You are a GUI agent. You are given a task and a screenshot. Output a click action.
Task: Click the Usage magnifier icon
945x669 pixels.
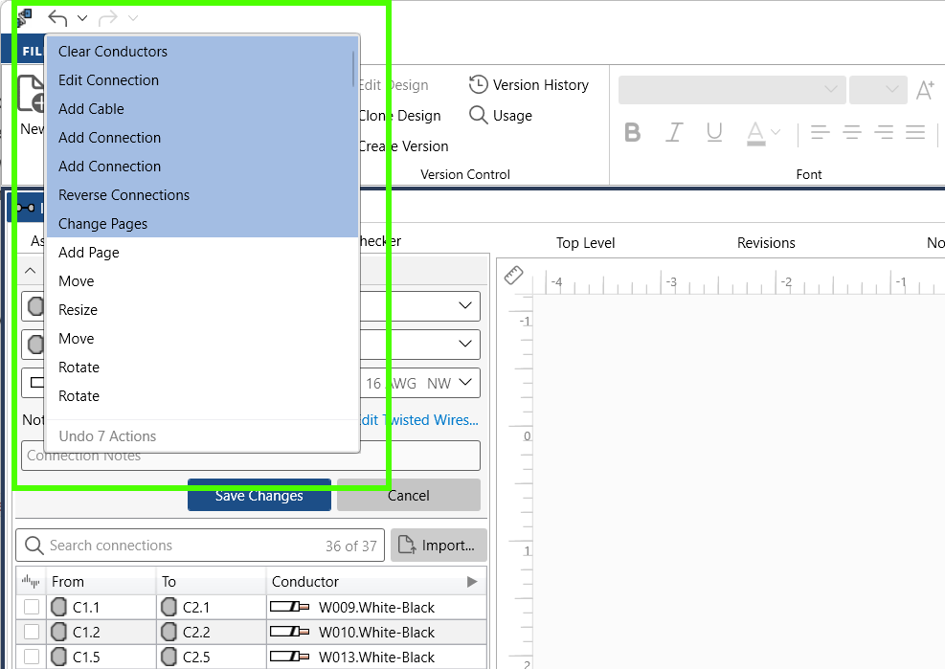tap(478, 115)
